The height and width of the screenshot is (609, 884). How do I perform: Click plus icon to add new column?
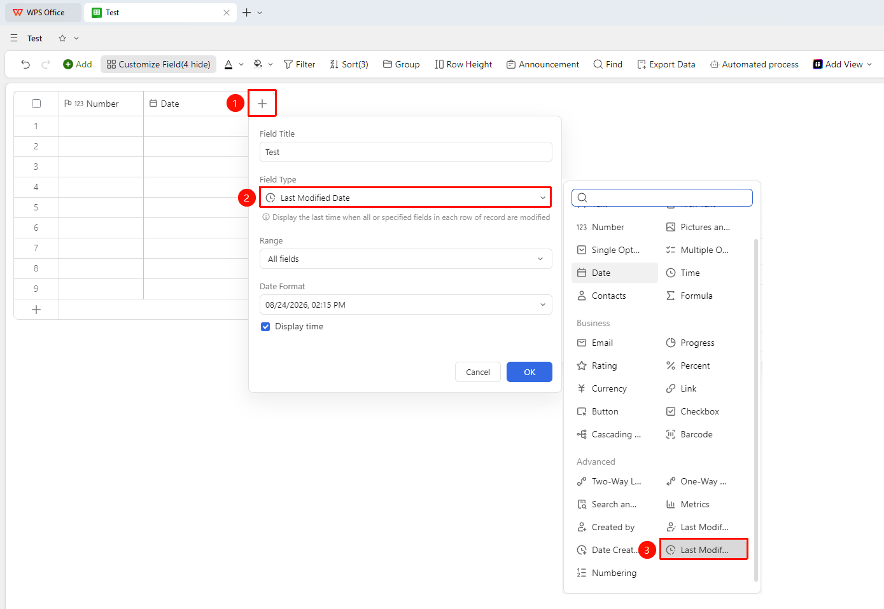[262, 103]
